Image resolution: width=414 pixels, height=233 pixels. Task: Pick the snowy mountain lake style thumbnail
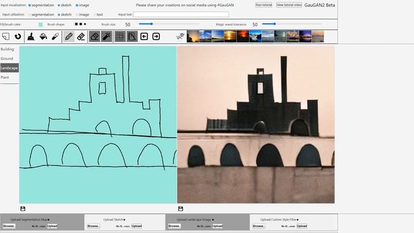click(x=256, y=36)
